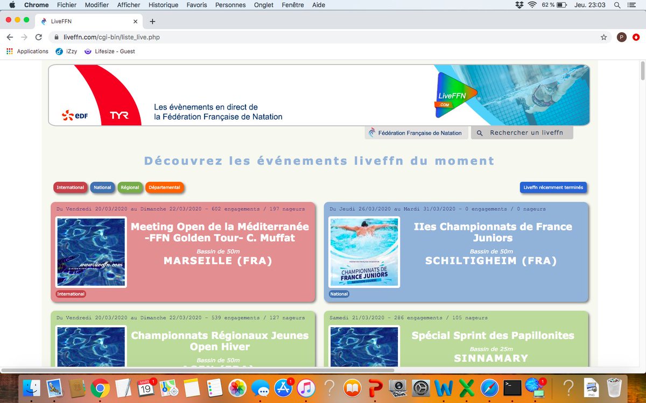This screenshot has height=403, width=646.
Task: Bookmark this page with the star icon
Action: tap(604, 37)
